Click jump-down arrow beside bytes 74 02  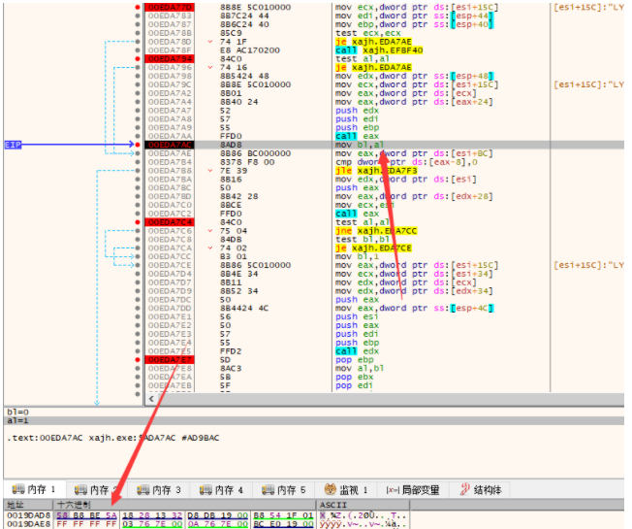coord(210,248)
